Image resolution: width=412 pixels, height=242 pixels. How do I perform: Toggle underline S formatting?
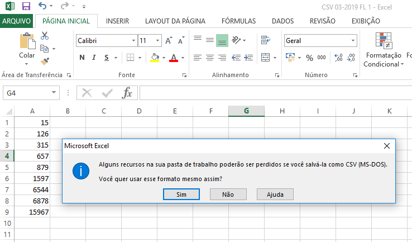(107, 58)
